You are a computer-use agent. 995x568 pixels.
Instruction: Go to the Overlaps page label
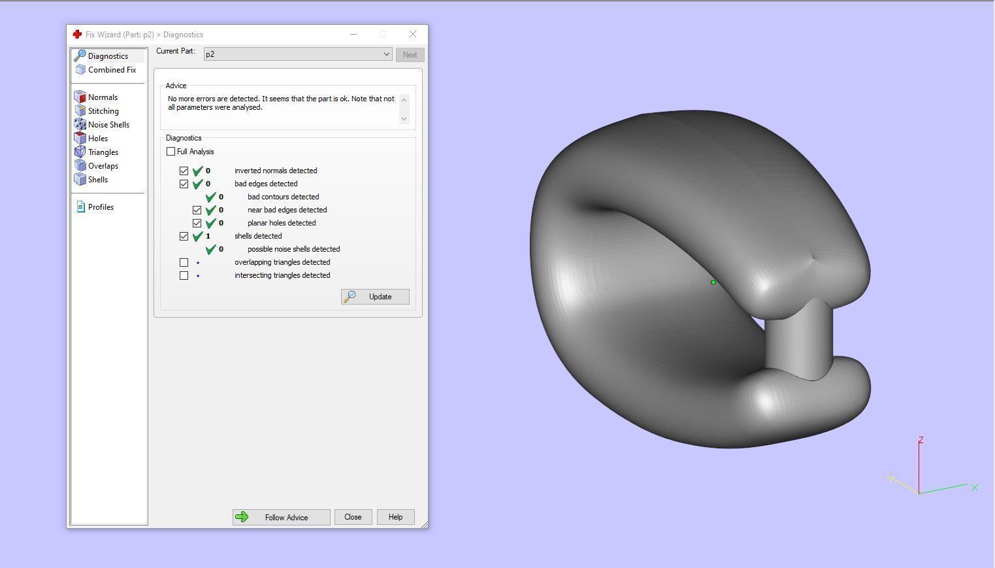click(x=103, y=166)
